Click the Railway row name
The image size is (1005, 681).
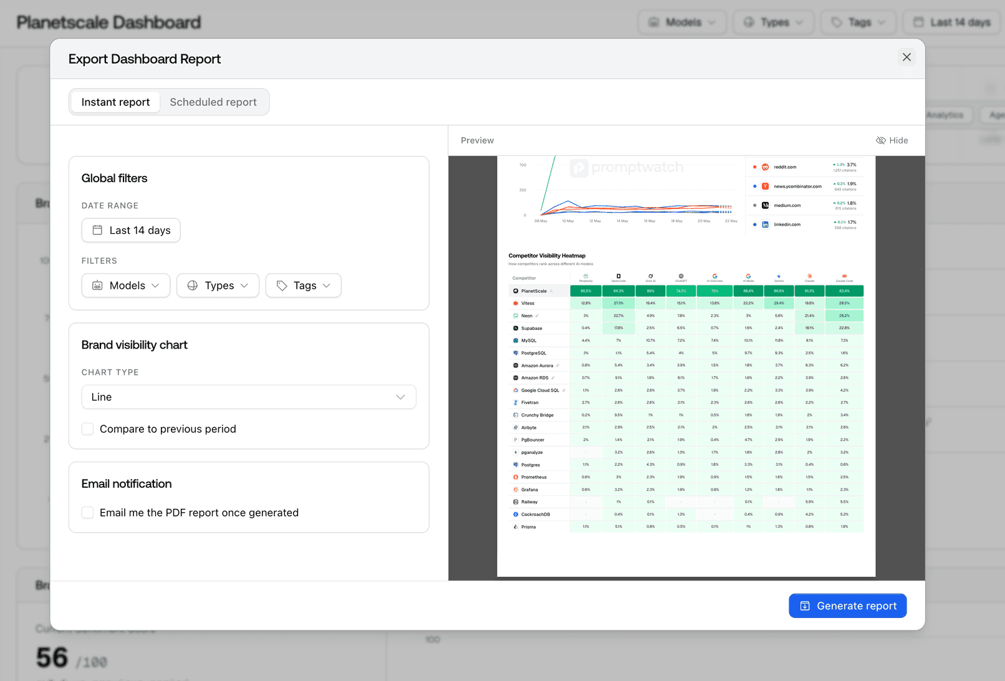529,502
